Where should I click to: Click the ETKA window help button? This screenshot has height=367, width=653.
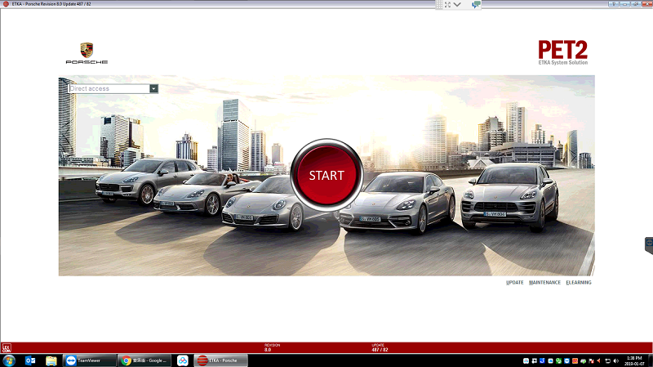[614, 4]
